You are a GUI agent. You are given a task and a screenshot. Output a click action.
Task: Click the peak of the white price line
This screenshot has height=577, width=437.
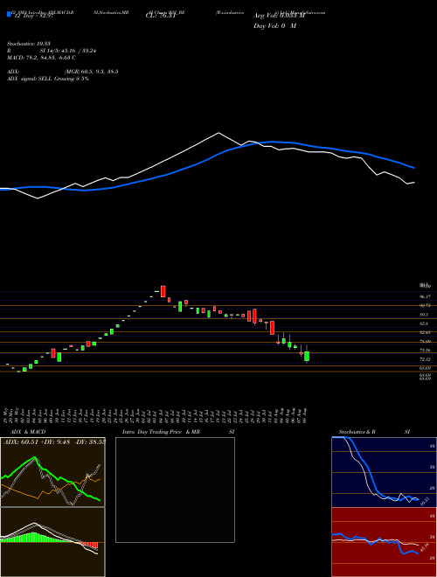pos(218,133)
